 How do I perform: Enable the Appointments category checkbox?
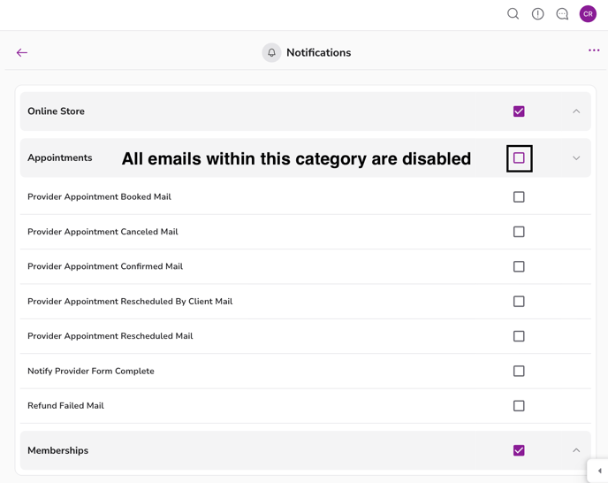click(519, 158)
